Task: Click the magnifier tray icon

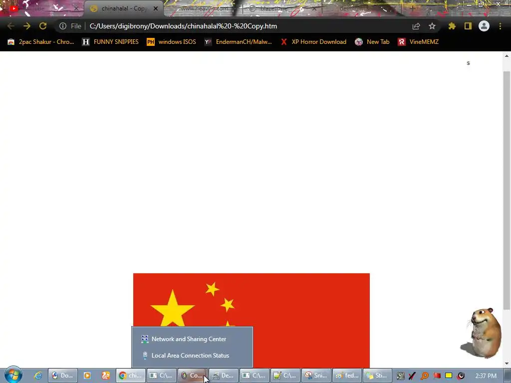Action: pos(425,376)
